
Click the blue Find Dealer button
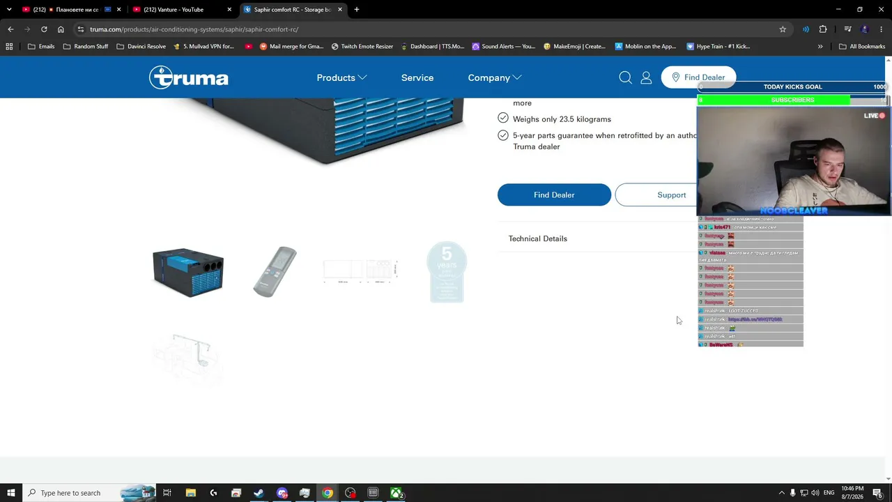coord(554,195)
